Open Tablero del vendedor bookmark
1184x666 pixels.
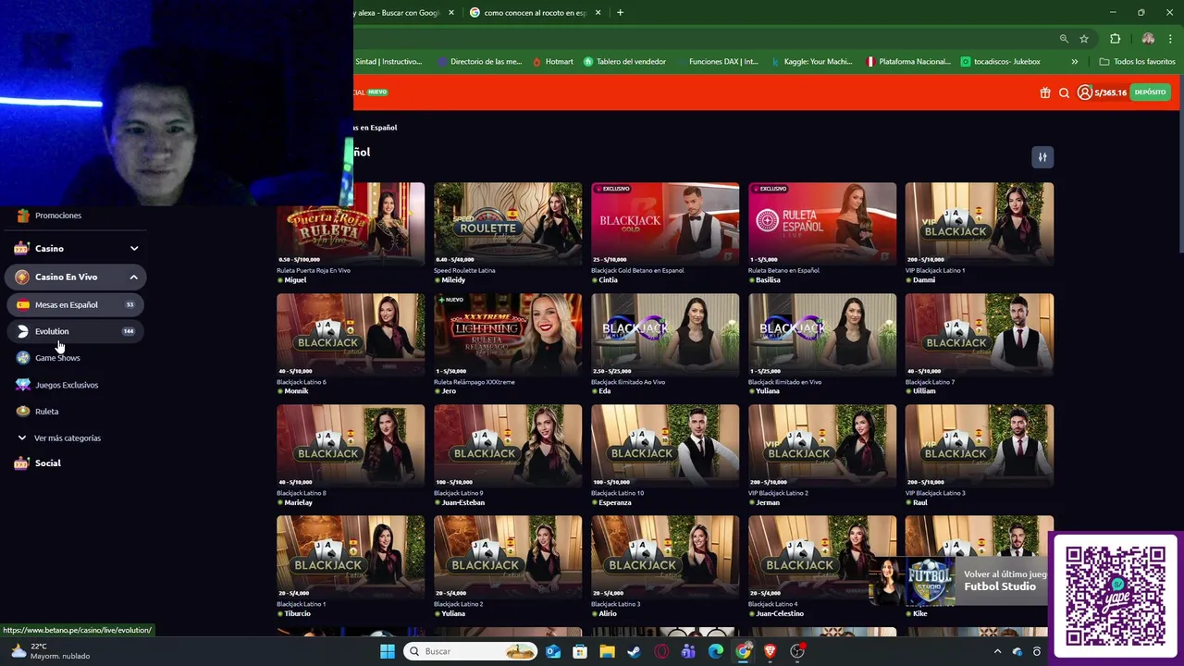(x=624, y=62)
